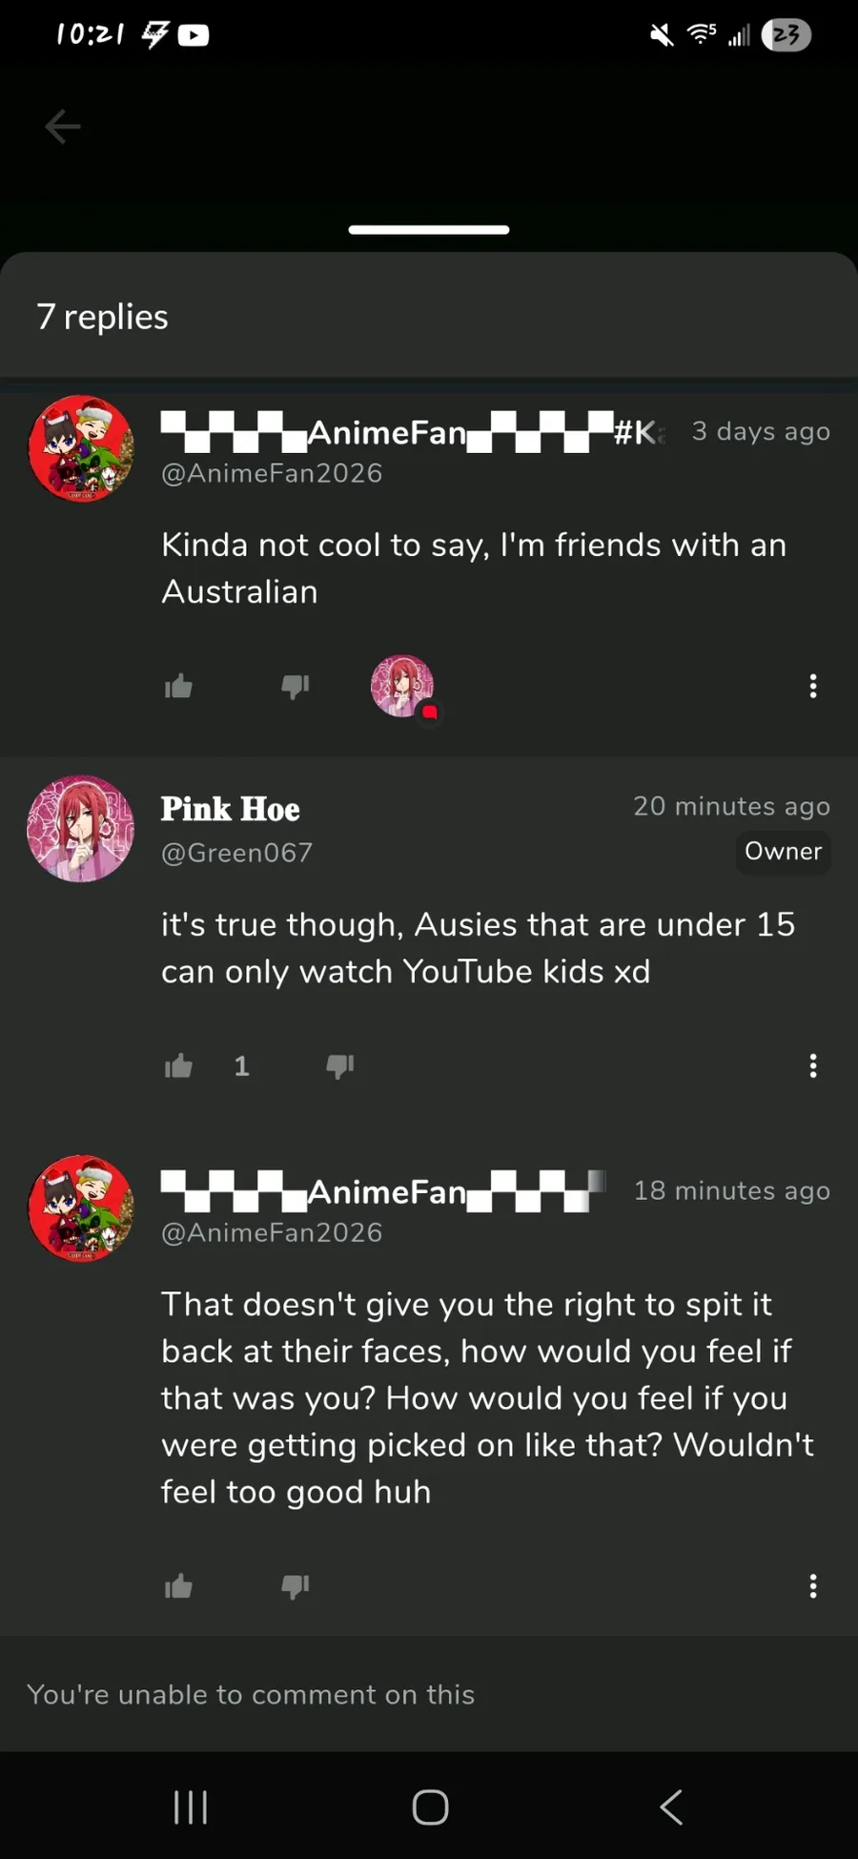Tap the back arrow at top left

coord(63,126)
